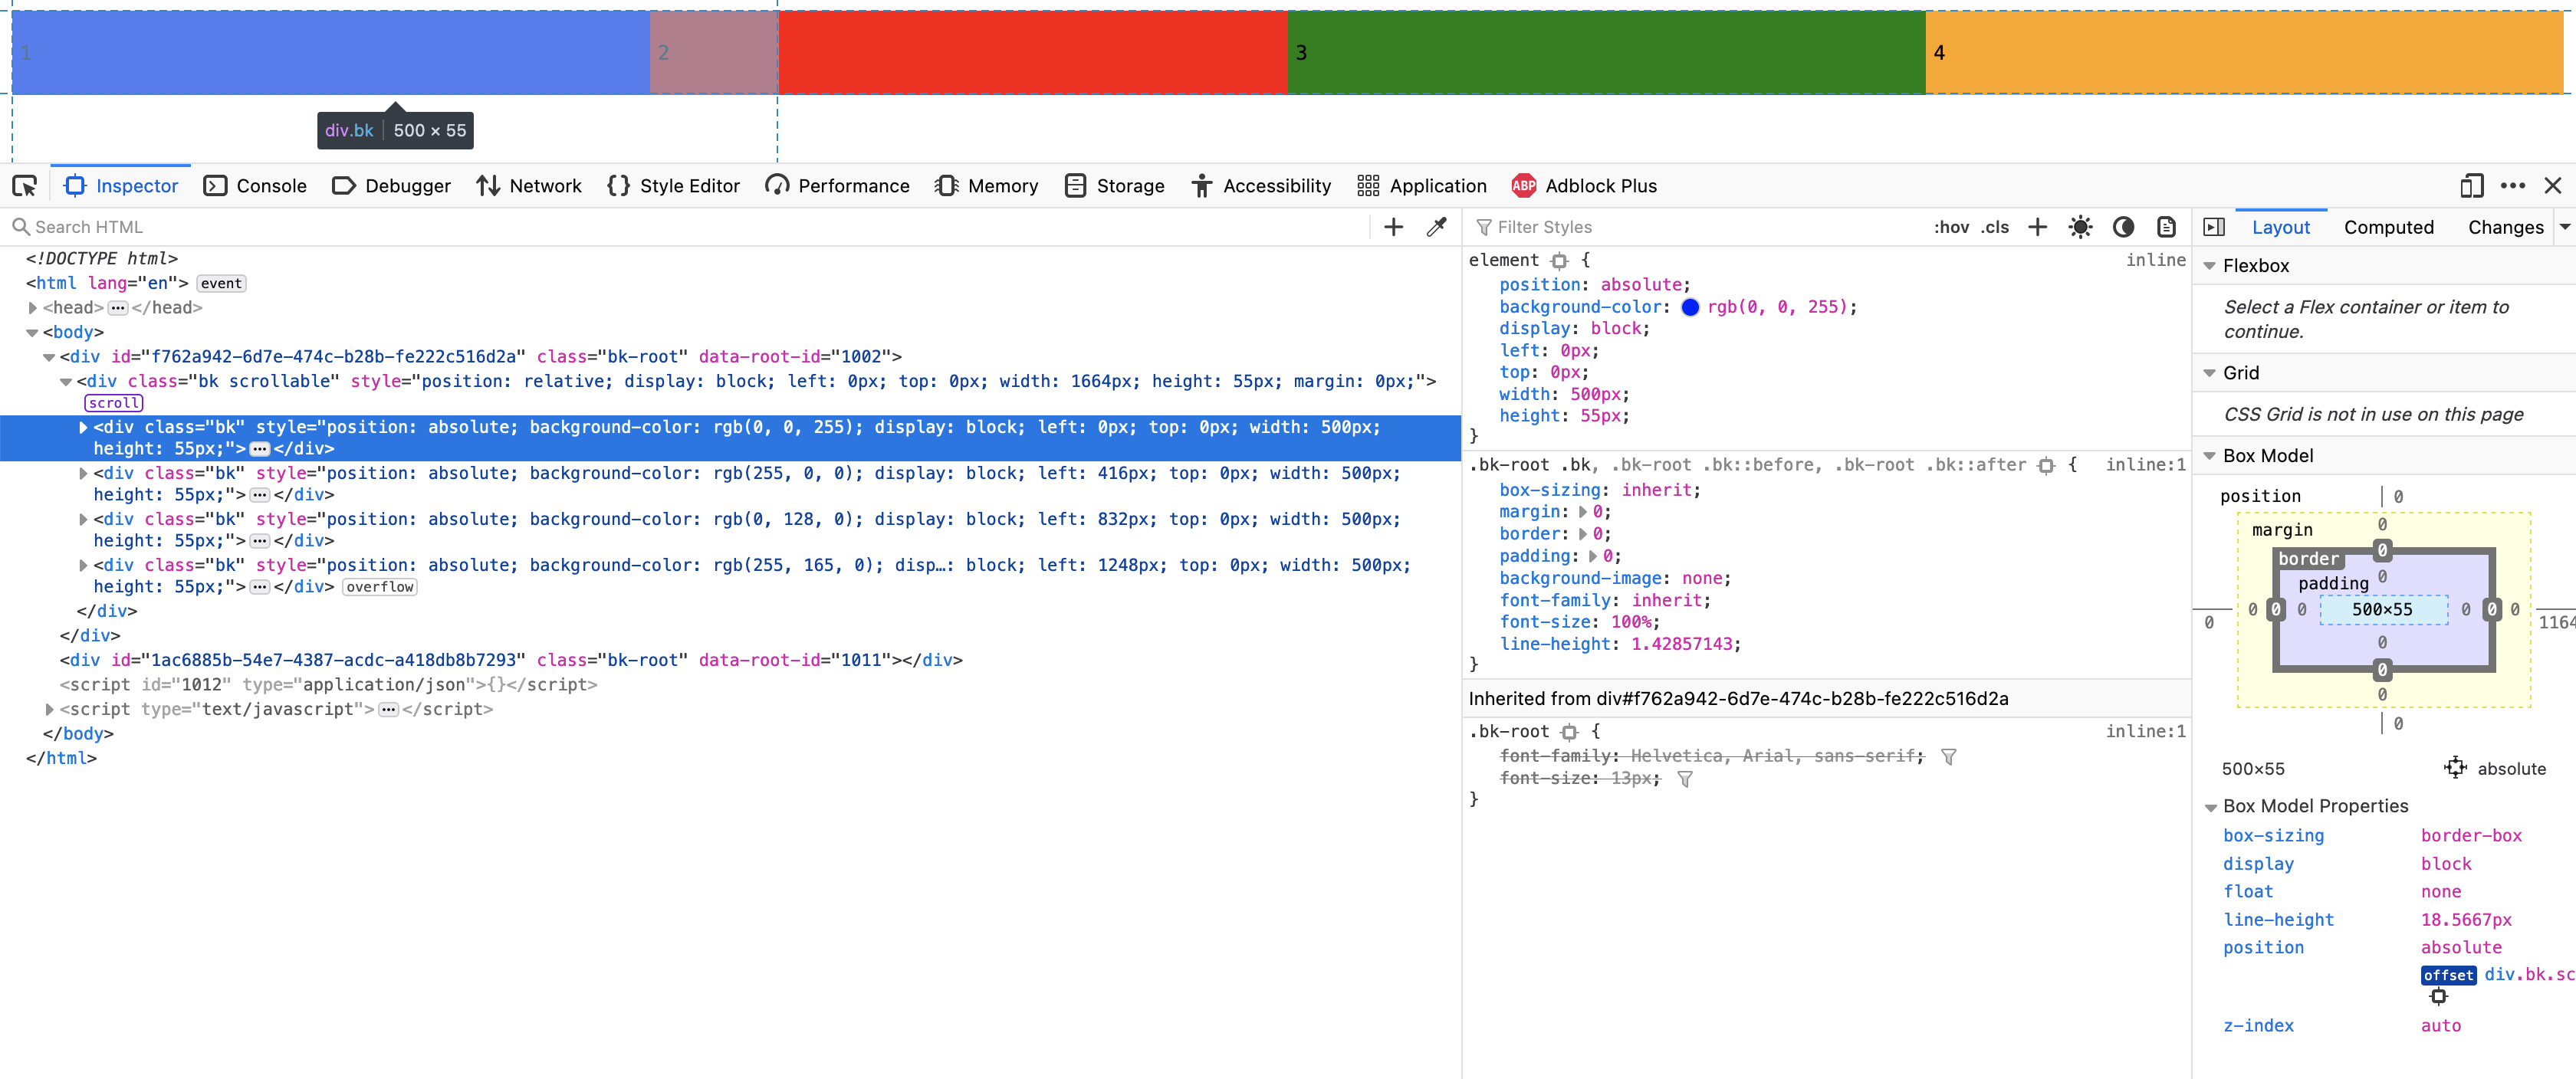This screenshot has width=2576, height=1079.
Task: Open the Memory tab
Action: click(x=987, y=186)
